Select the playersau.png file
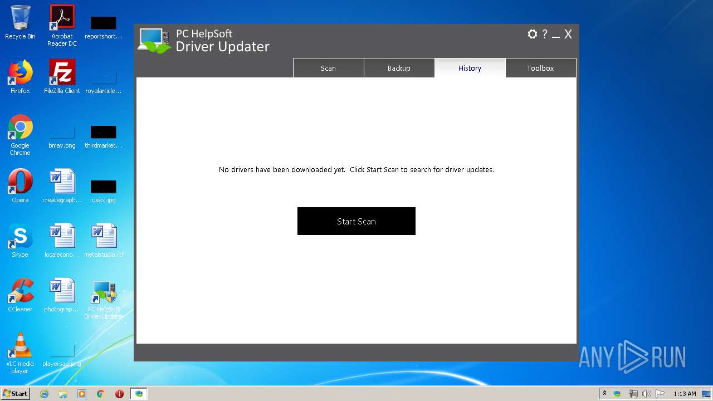Screen dimensions: 713x401 (62, 355)
